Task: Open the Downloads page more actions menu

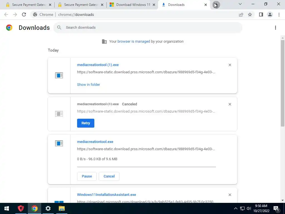Action: pyautogui.click(x=275, y=28)
